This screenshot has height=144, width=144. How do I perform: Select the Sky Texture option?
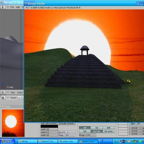coord(109,131)
